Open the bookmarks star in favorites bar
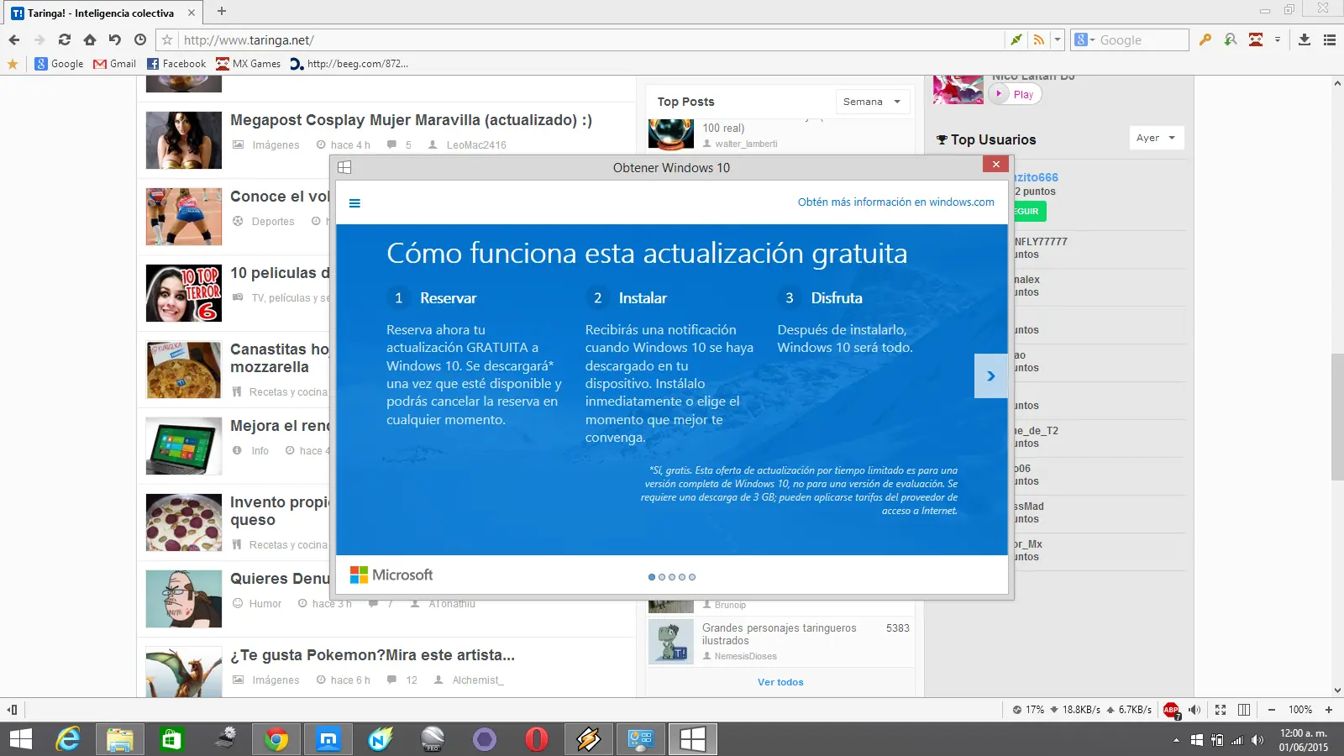The width and height of the screenshot is (1344, 756). pyautogui.click(x=13, y=64)
